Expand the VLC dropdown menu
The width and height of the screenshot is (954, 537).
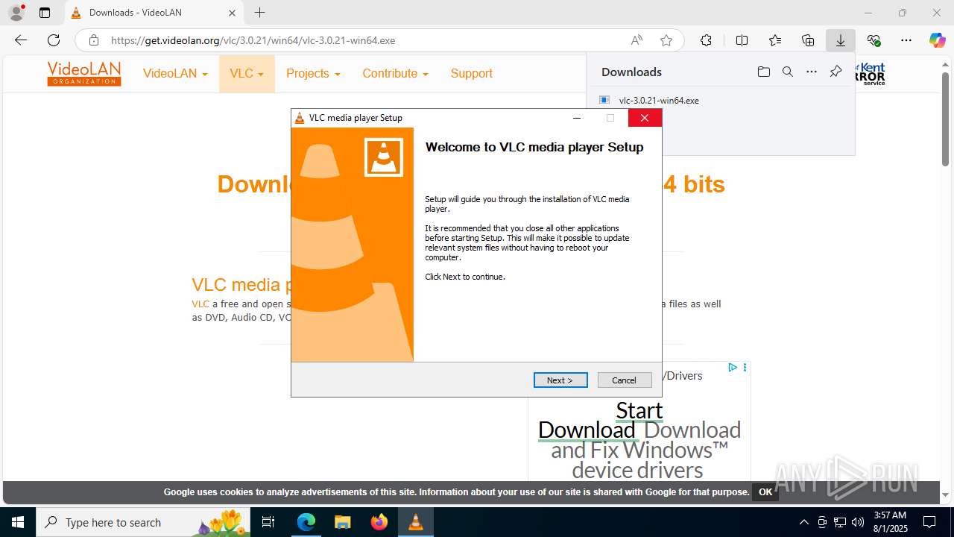tap(247, 73)
